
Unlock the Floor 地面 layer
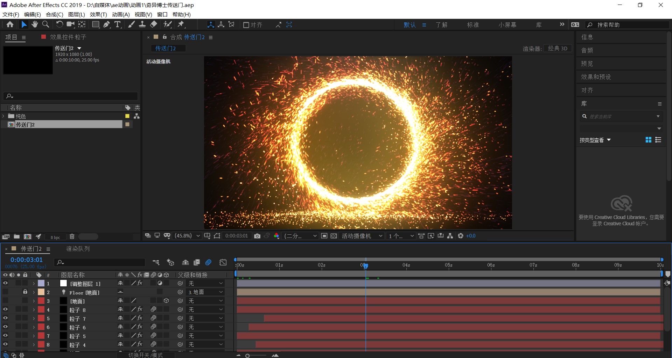pos(25,292)
